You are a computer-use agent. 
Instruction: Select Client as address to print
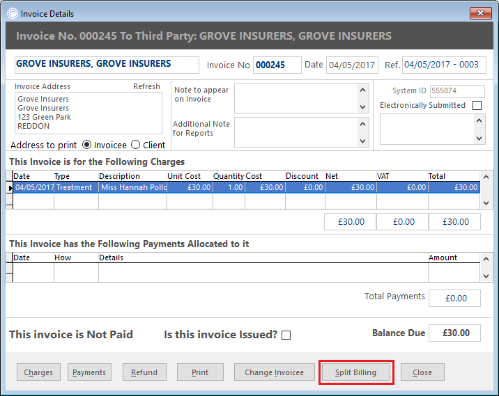pyautogui.click(x=136, y=145)
